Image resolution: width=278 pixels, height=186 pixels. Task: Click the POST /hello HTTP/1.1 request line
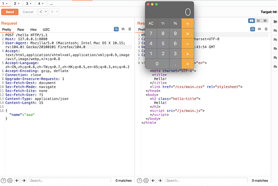tap(26, 35)
